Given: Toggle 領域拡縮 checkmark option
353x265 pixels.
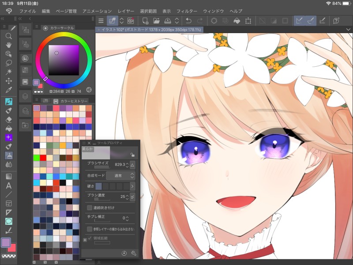Looking at the screenshot, I should [x=90, y=238].
